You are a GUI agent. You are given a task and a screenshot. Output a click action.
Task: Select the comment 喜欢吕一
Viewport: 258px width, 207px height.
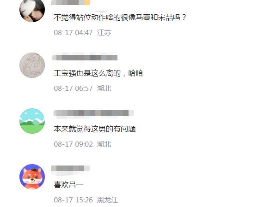click(x=68, y=185)
